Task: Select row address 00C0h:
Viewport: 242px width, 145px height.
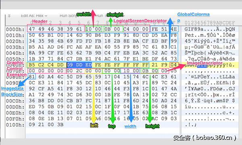Action: tap(15, 101)
